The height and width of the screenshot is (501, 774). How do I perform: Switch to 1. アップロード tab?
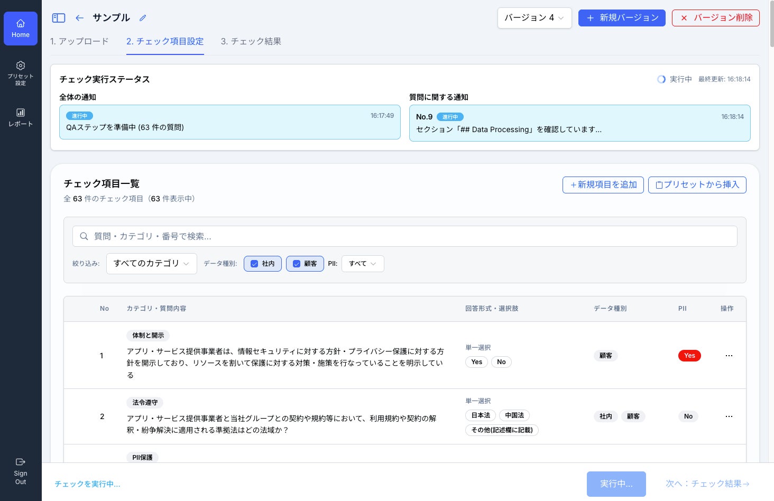click(79, 41)
